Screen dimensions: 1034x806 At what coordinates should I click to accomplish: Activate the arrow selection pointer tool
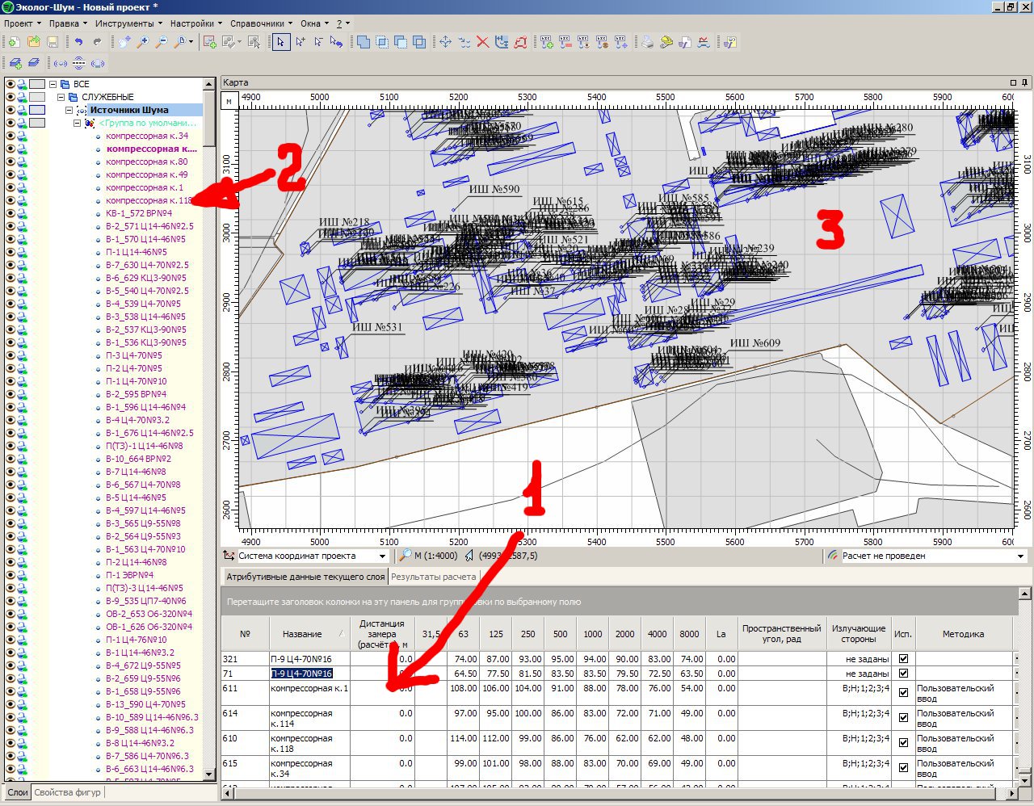coord(280,42)
